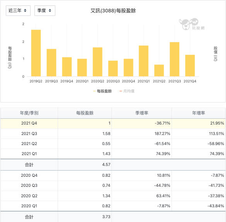Viewport: 226px width, 222px height.
Task: Click the 2021Q3 bar in chart
Action: click(175, 59)
